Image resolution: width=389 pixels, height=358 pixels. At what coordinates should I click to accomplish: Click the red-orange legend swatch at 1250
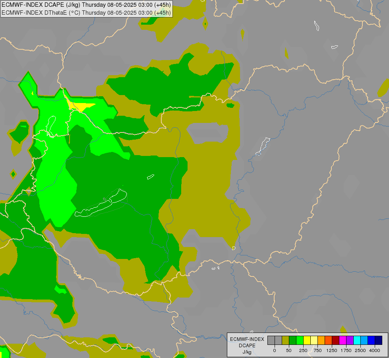328,340
